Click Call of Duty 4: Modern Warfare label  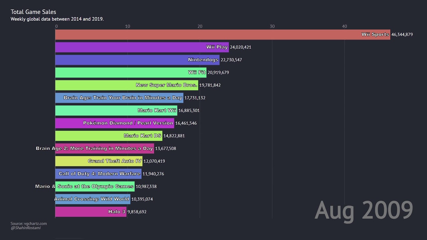point(99,174)
